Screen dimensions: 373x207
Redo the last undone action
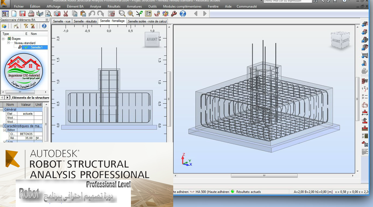[x=101, y=14]
